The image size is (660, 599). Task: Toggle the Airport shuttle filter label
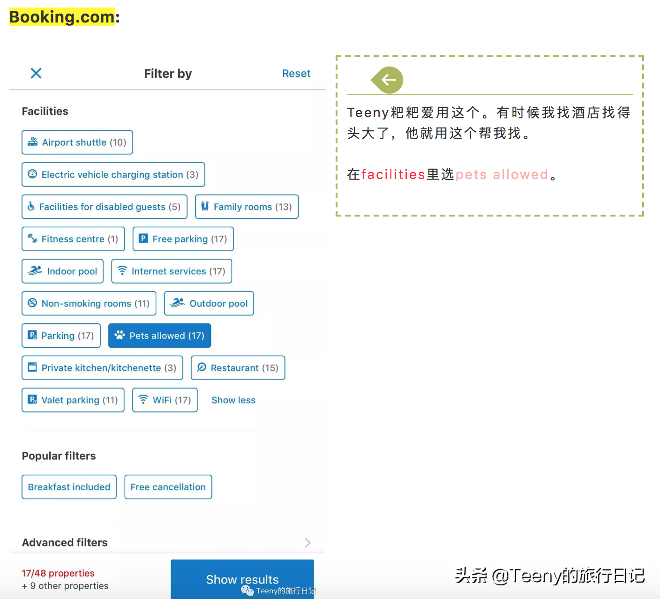pos(84,142)
